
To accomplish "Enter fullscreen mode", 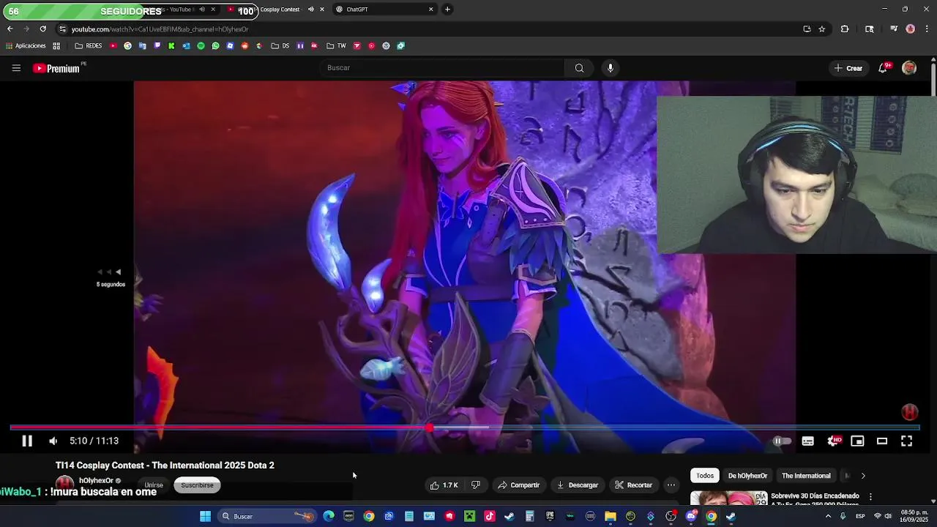I will point(906,441).
